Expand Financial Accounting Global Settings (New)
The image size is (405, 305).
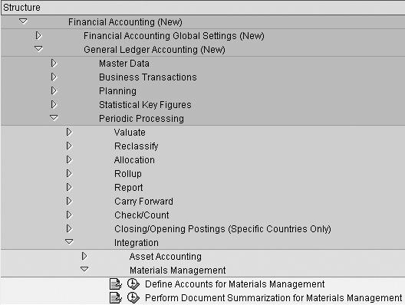point(38,35)
